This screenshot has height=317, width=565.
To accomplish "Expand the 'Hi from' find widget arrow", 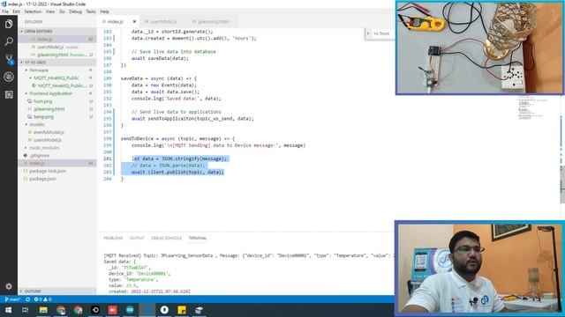I will click(x=368, y=33).
